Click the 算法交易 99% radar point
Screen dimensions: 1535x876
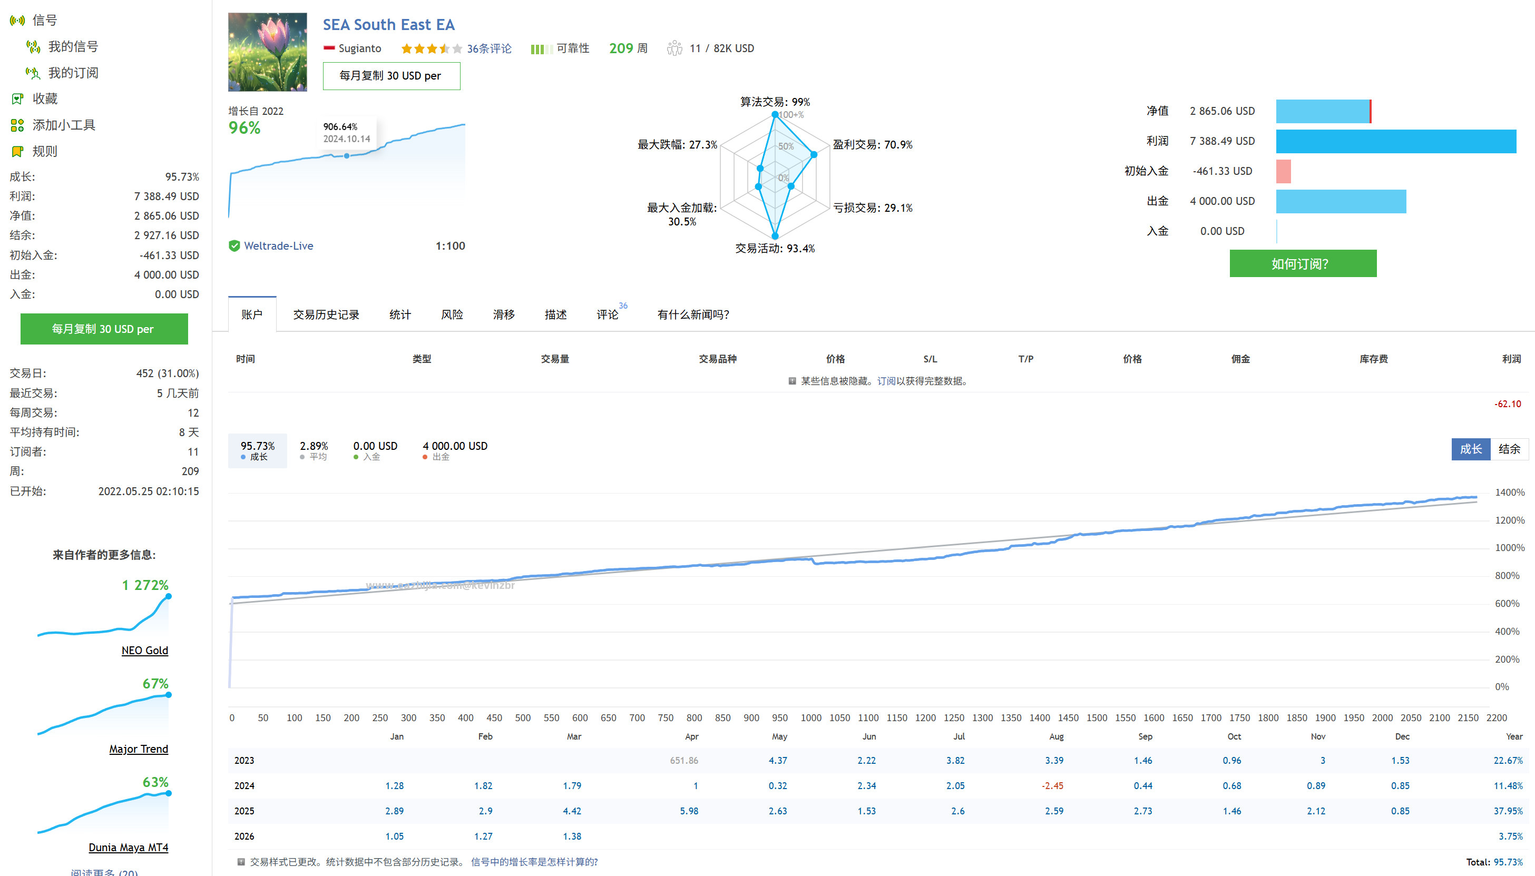775,114
